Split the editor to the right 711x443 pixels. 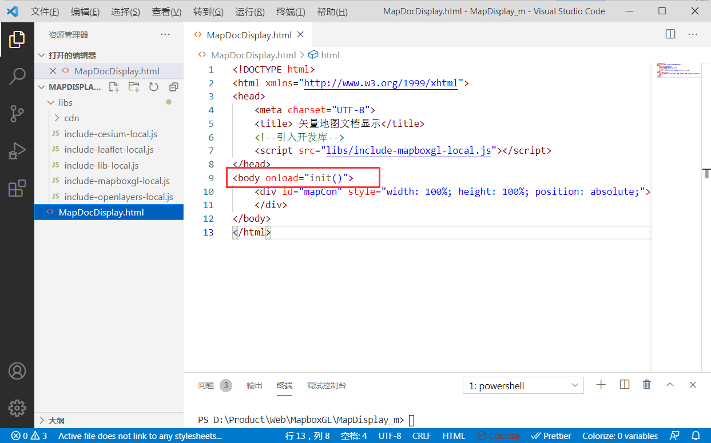pyautogui.click(x=670, y=34)
